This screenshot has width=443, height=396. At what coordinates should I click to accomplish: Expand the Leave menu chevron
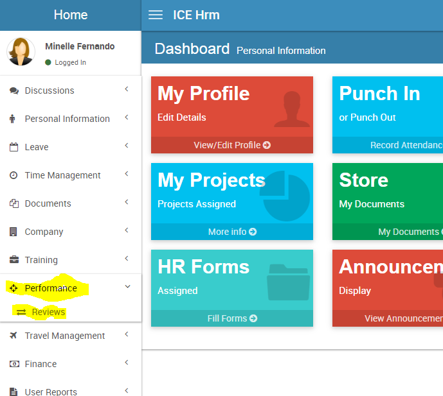tap(127, 146)
